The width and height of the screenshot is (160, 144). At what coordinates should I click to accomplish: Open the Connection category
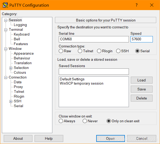pyautogui.click(x=18, y=77)
